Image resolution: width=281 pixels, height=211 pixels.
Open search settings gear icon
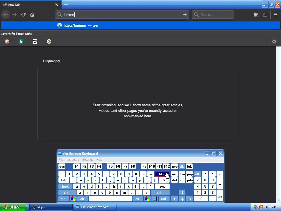(x=274, y=41)
